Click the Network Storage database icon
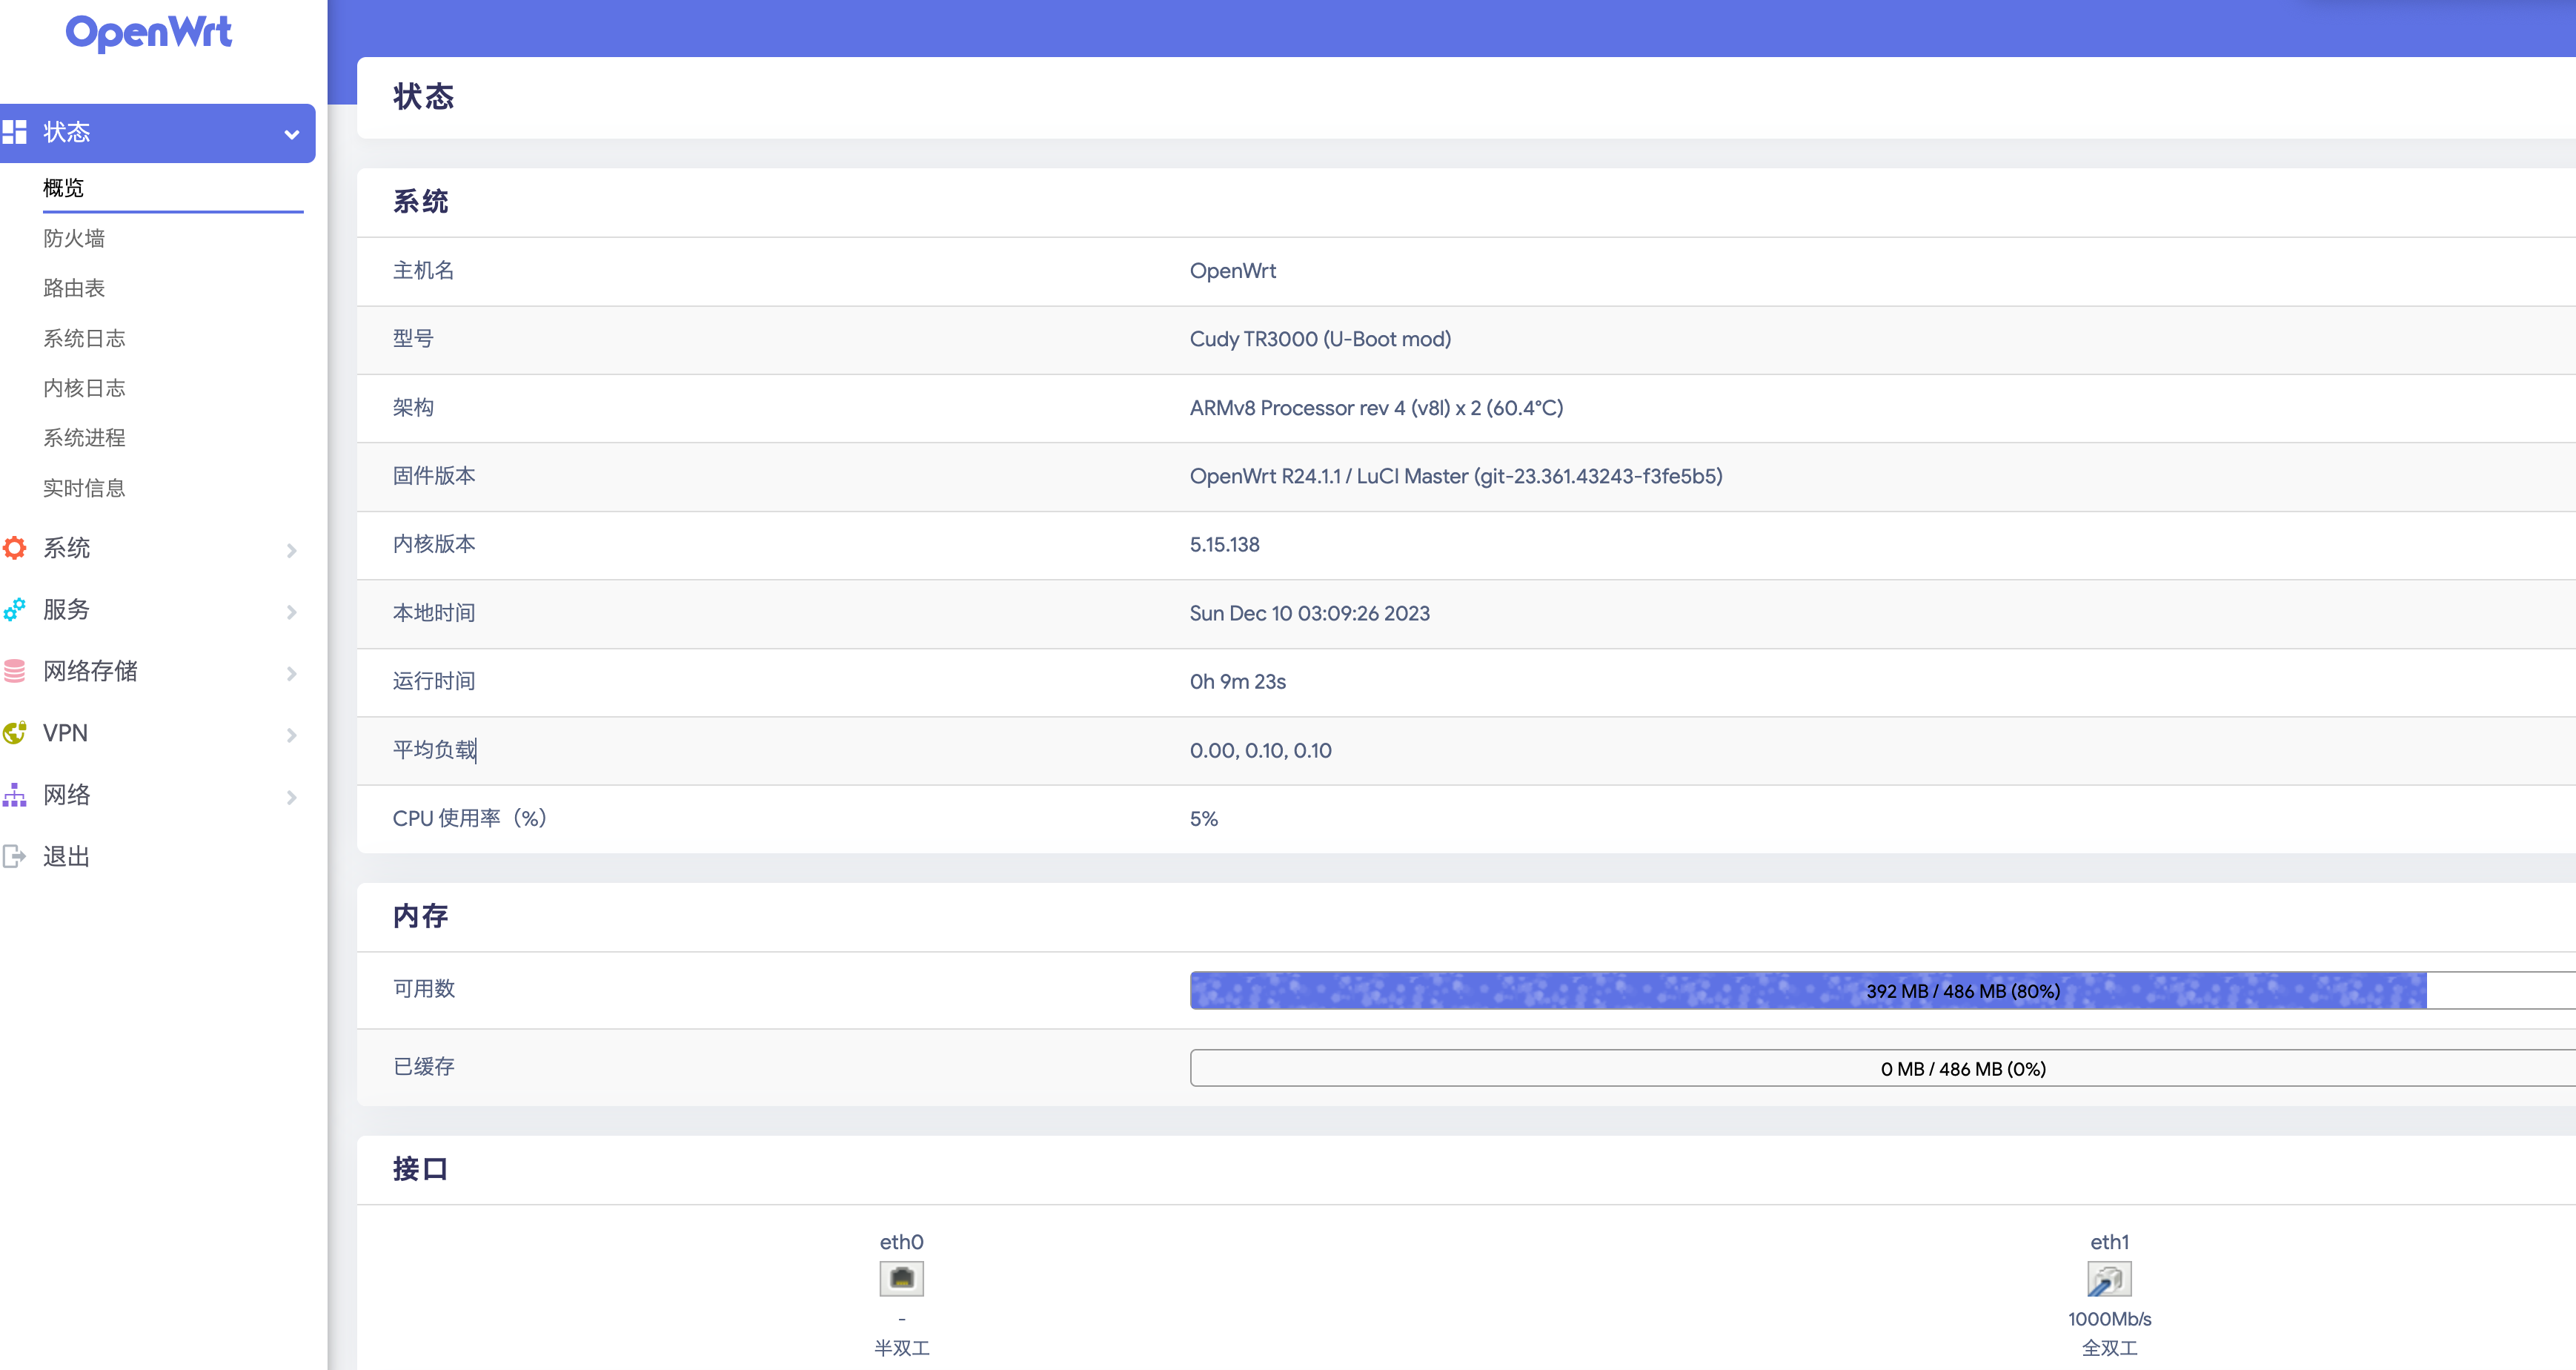 pyautogui.click(x=15, y=671)
